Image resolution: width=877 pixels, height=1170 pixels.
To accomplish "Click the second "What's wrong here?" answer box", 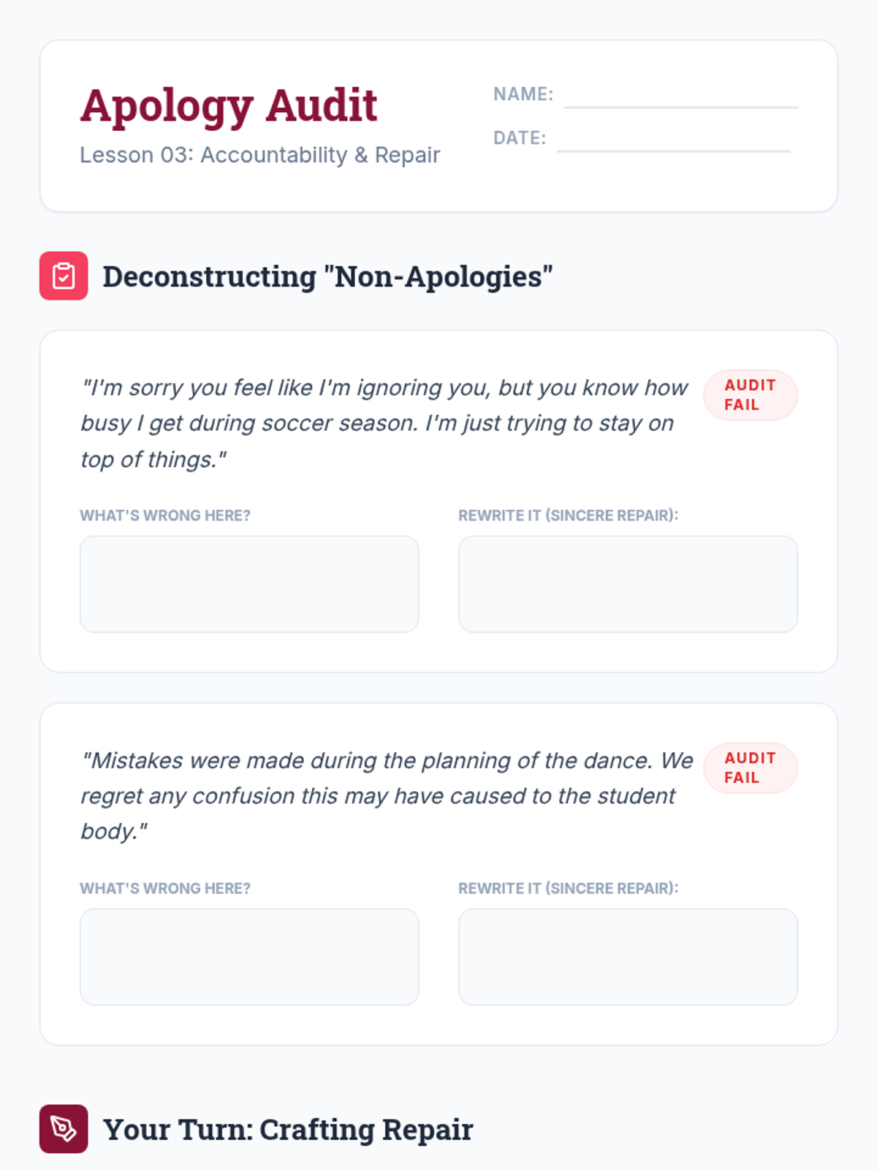I will pos(249,956).
